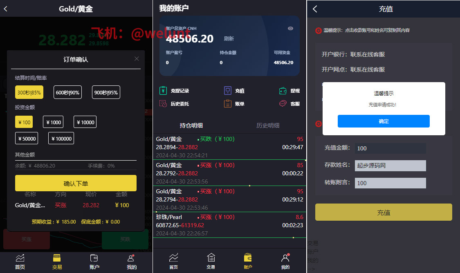This screenshot has height=273, width=460.
Task: Copy 开户银行 bank info line
Action: coord(353,54)
